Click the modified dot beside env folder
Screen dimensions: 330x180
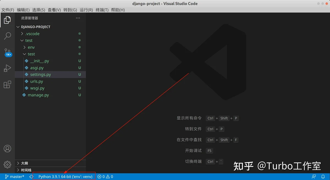(79, 47)
